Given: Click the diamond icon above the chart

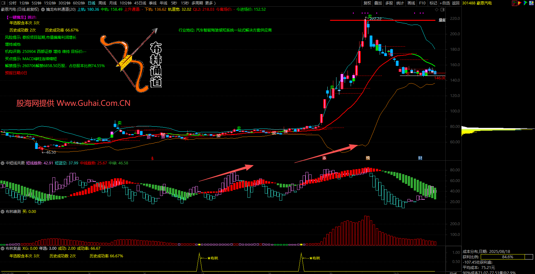Looking at the screenshot, I should (437, 9).
